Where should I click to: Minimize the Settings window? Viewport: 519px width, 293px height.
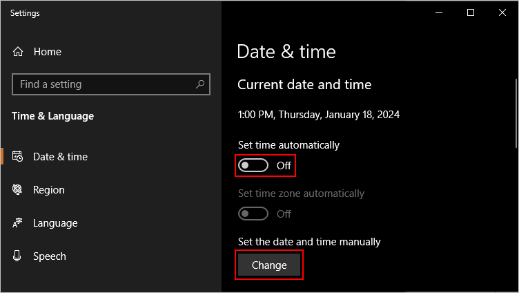437,12
